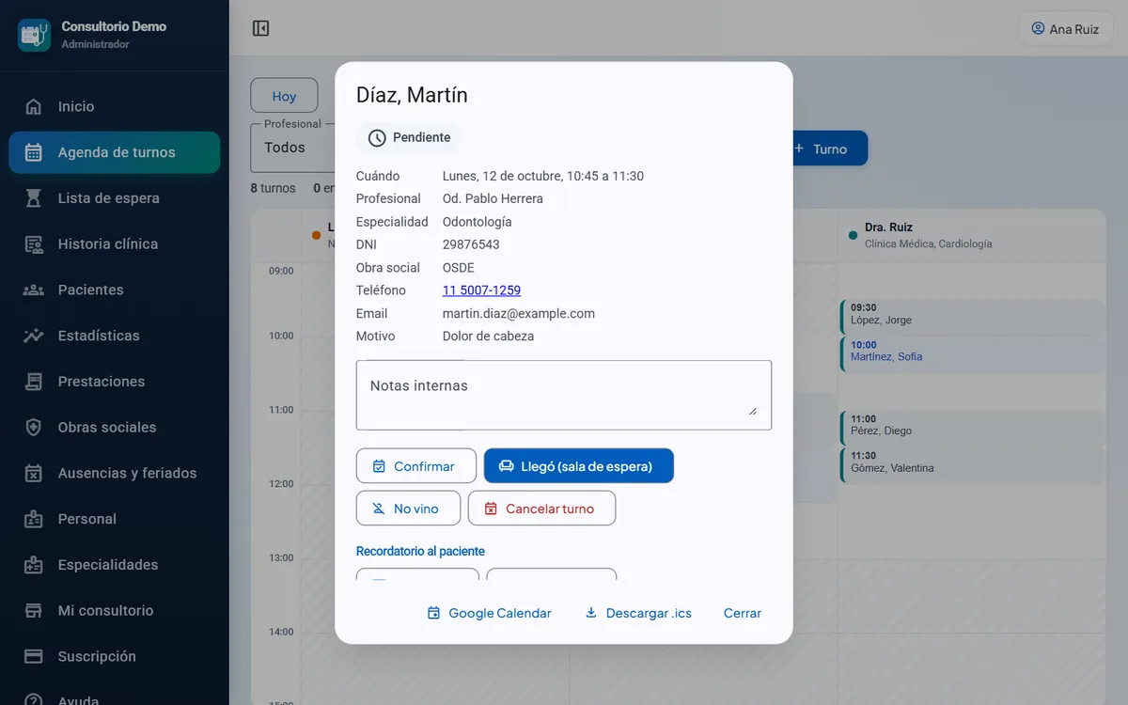Click the Ayuda question mark icon
Viewport: 1128px width, 705px height.
coord(34,700)
